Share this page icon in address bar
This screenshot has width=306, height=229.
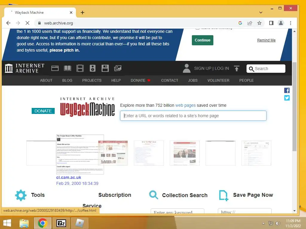tap(250, 23)
